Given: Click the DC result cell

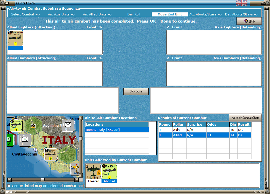Looking at the screenshot, I should point(244,130).
